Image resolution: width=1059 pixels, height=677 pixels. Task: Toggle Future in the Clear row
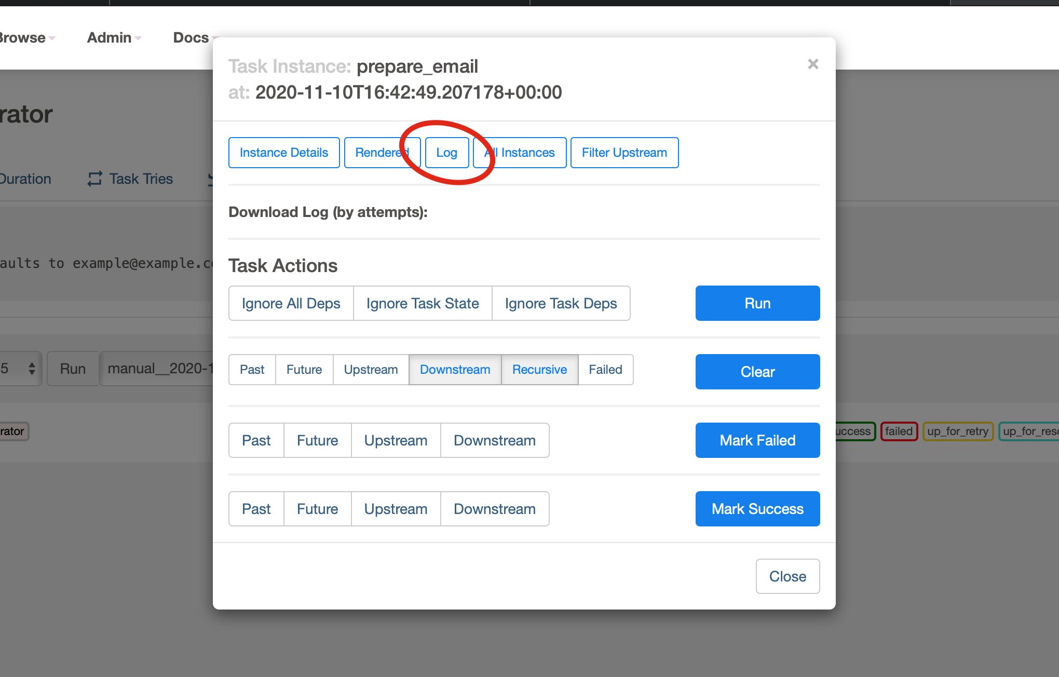tap(304, 370)
